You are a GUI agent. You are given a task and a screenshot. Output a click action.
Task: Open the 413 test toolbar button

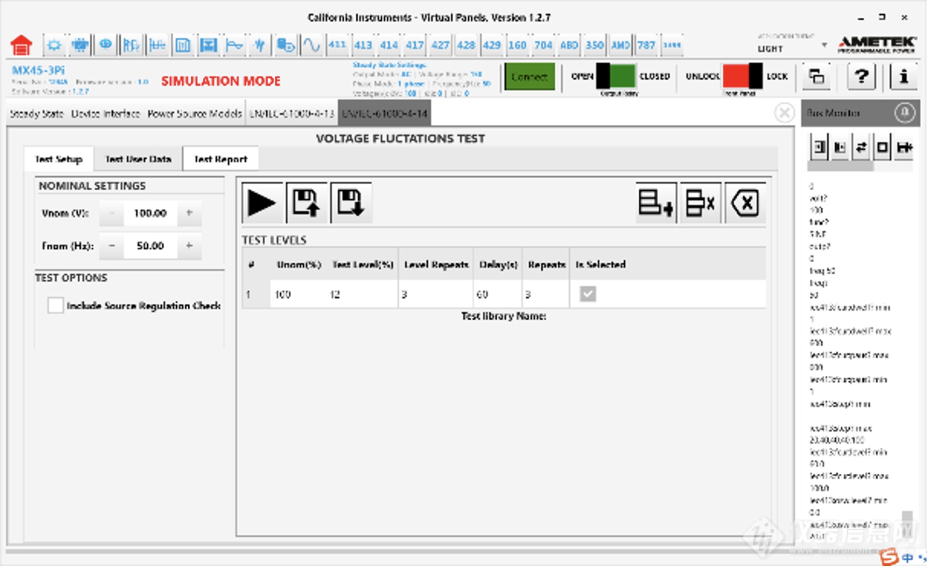tap(363, 45)
